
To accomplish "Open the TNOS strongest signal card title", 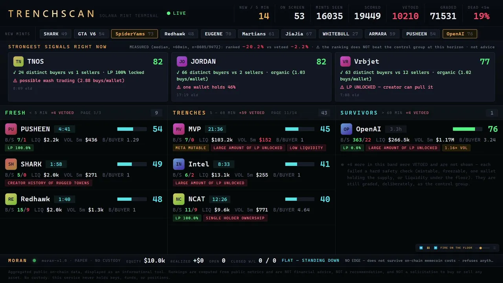I will coord(35,62).
